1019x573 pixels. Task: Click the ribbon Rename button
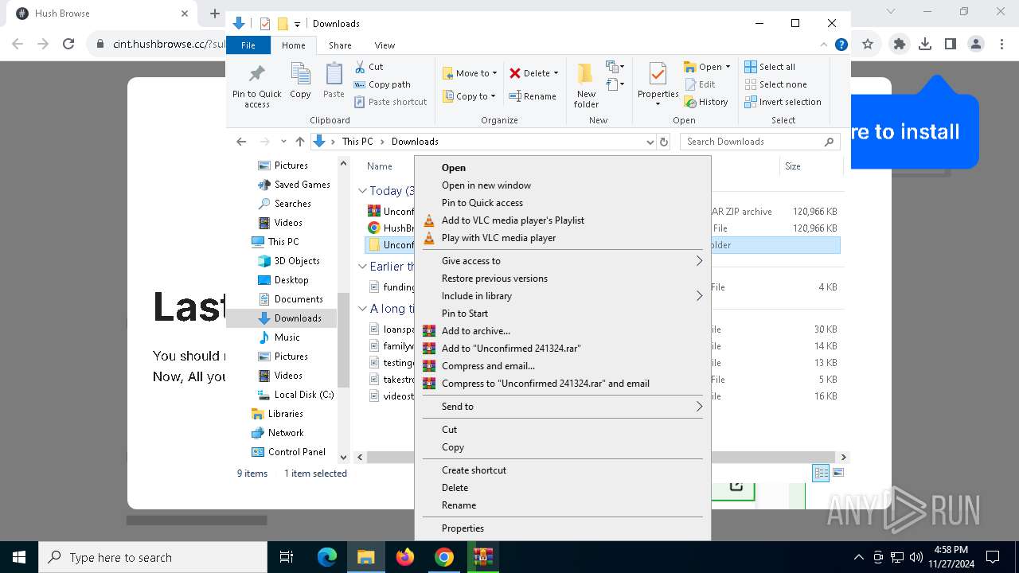tap(533, 96)
